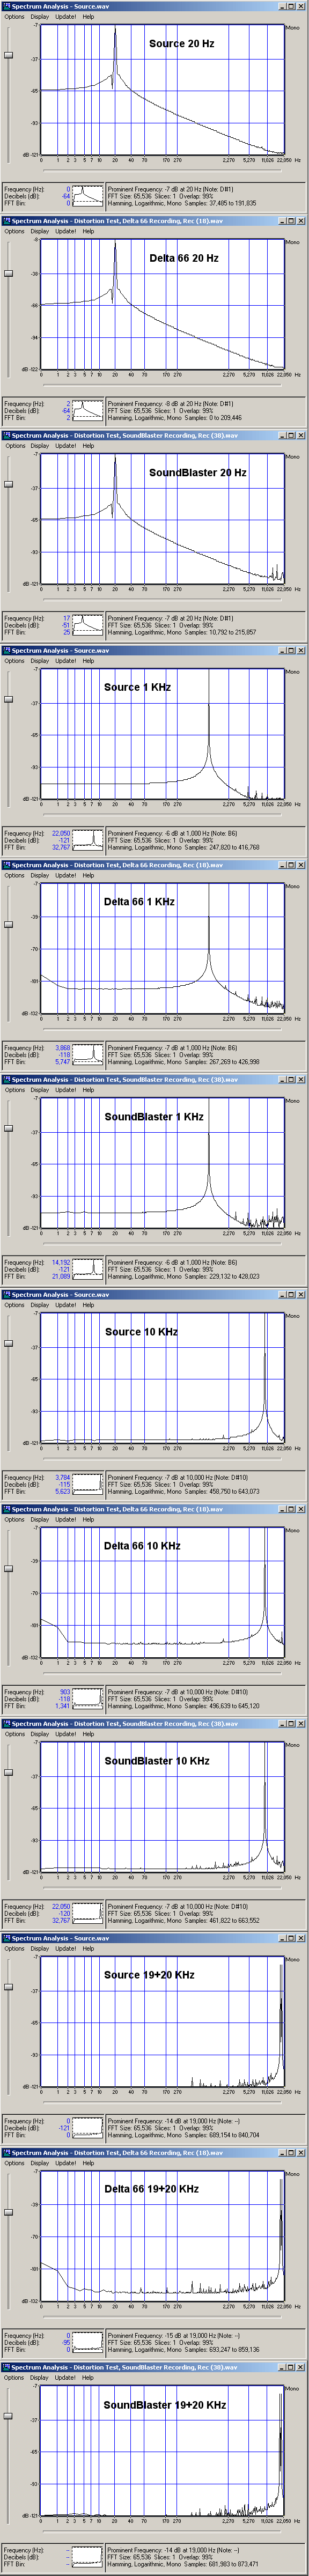309x2576 pixels.
Task: Click the vertical slider beside Delta 66 20 Hz graph
Action: [x=9, y=273]
